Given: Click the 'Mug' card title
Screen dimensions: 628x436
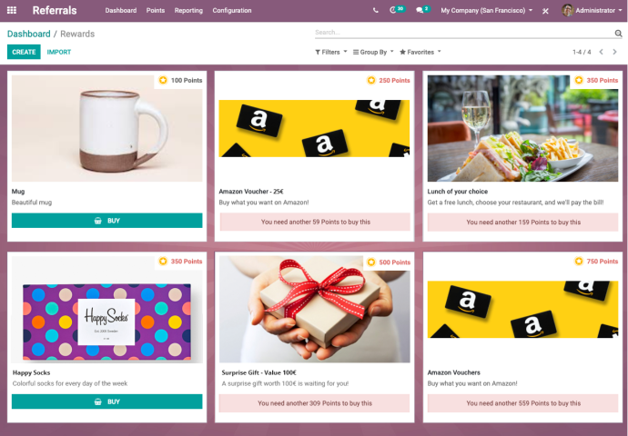Looking at the screenshot, I should tap(18, 192).
